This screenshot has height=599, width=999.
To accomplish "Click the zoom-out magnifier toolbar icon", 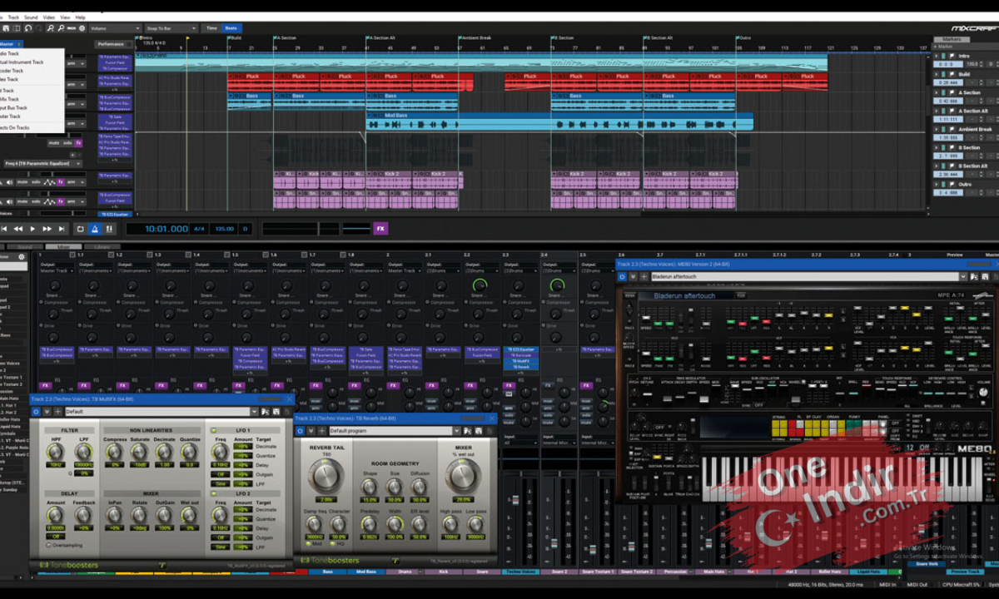I will click(61, 28).
